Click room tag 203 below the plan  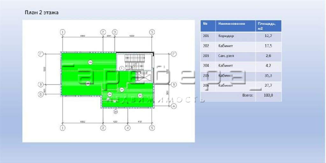tap(116, 111)
